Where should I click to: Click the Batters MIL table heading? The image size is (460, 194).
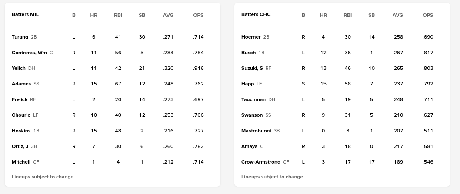click(x=25, y=14)
